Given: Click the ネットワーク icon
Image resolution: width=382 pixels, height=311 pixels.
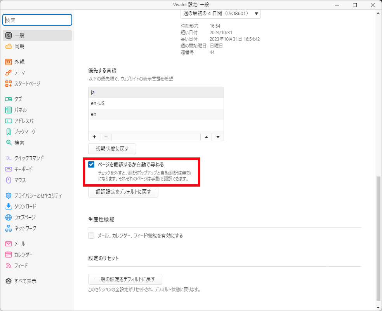Looking at the screenshot, I should pos(9,228).
